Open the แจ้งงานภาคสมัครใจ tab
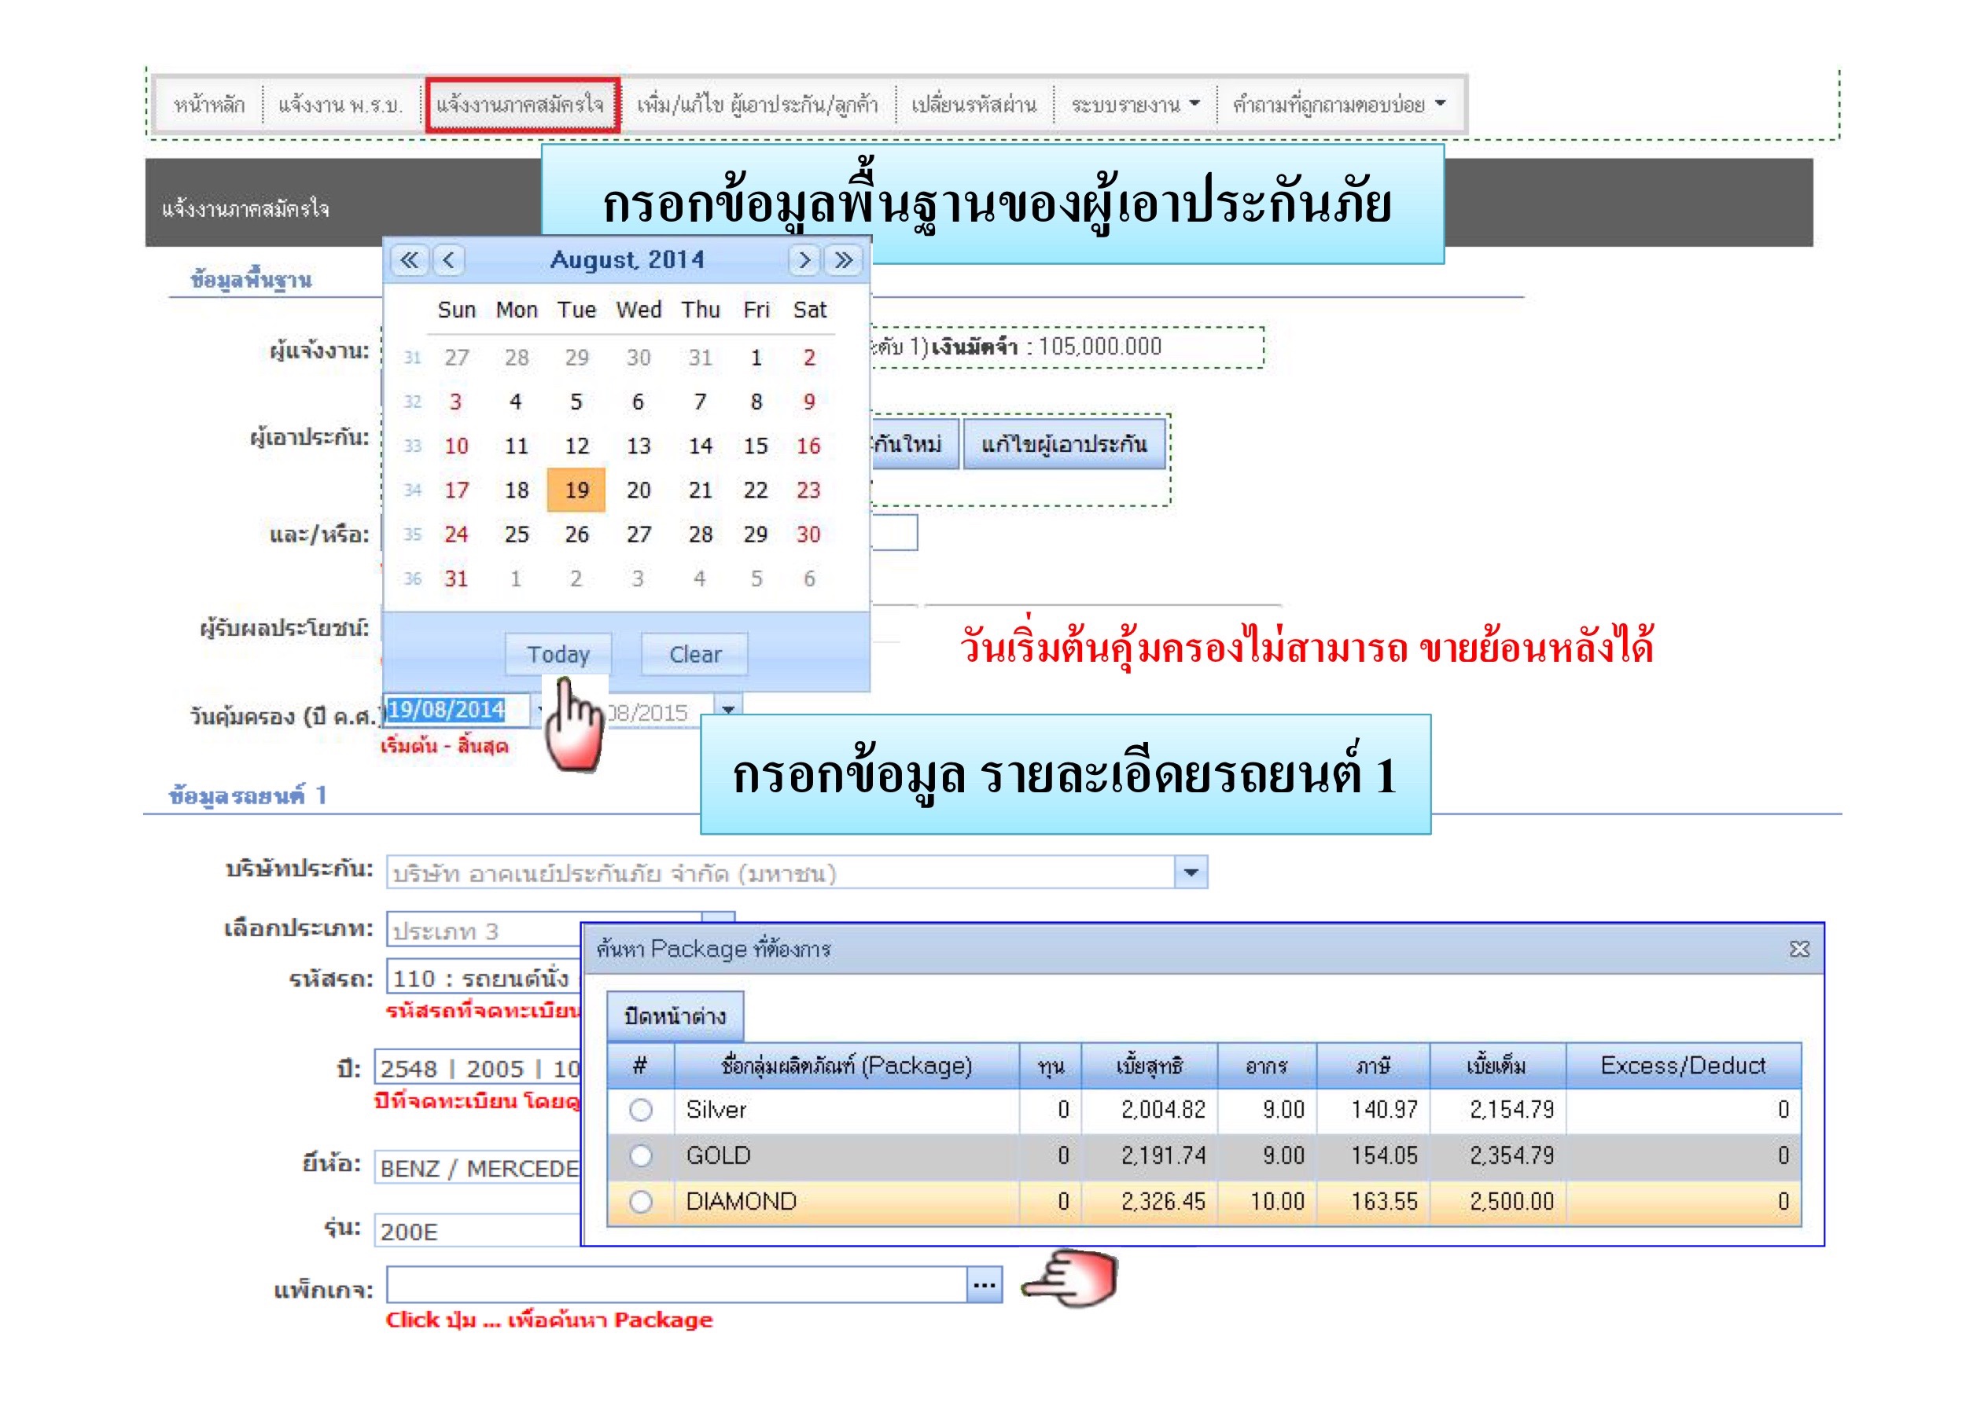This screenshot has width=1984, height=1403. pos(521,105)
